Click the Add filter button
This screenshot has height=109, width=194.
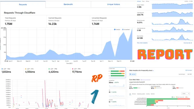click(132, 74)
